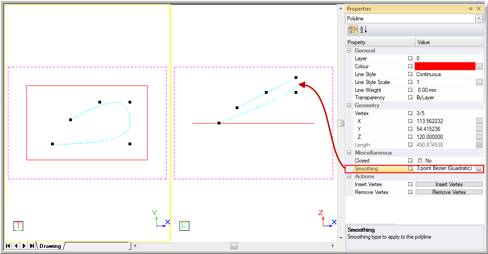
Task: Select the Drawing tab
Action: tap(50, 246)
